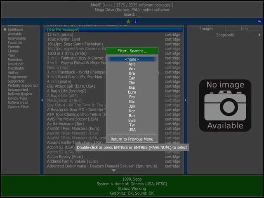
Task: Click Return to Previous Menu
Action: [x=132, y=139]
